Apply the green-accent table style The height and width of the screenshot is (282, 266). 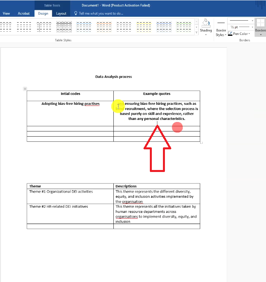click(184, 27)
